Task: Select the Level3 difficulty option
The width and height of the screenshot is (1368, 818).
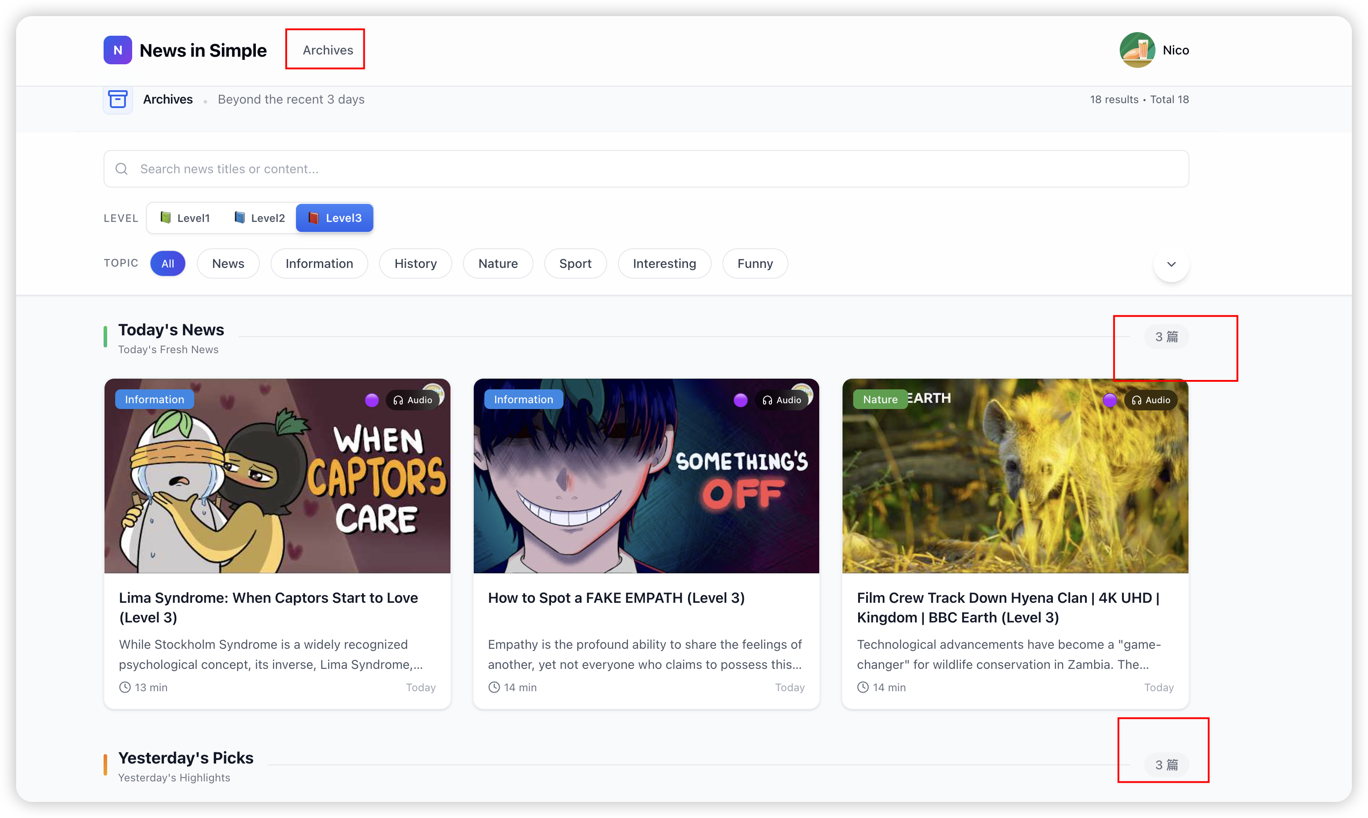Action: pos(334,218)
